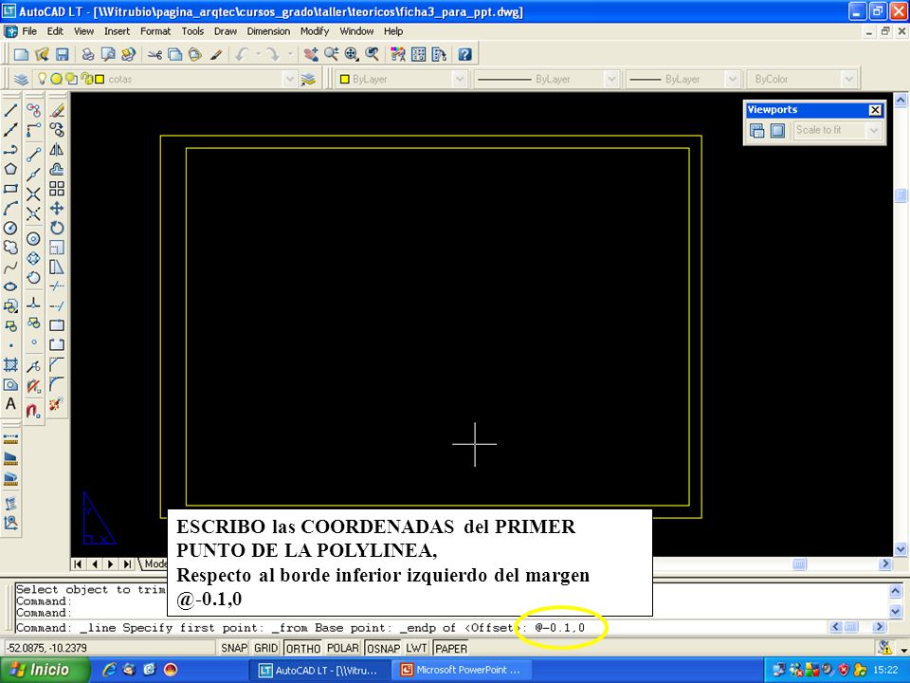Go to the last layout tab arrow

pos(127,563)
